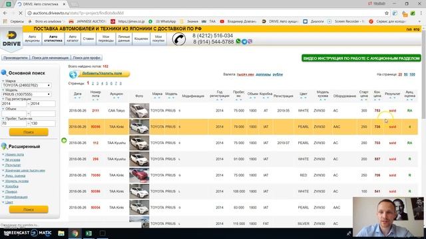The image size is (426, 239).
Task: Expand the № кузова advanced filter
Action: point(13,160)
